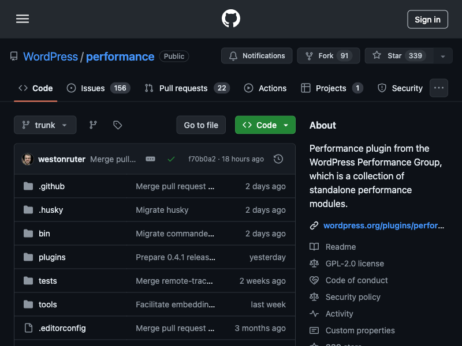Open the .editorconfig file
This screenshot has width=462, height=346.
[x=62, y=328]
